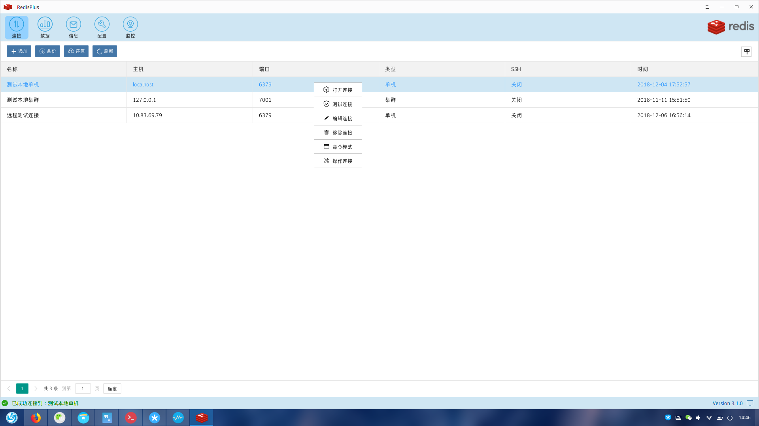The image size is (759, 426).
Task: Open Firefox from the taskbar
Action: tap(36, 417)
